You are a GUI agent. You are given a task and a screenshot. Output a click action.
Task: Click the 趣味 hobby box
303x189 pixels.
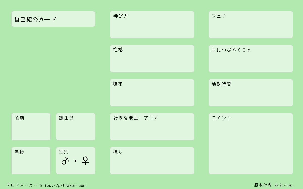[x=152, y=93]
